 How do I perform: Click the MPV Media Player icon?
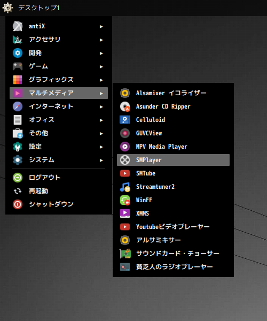pos(125,147)
